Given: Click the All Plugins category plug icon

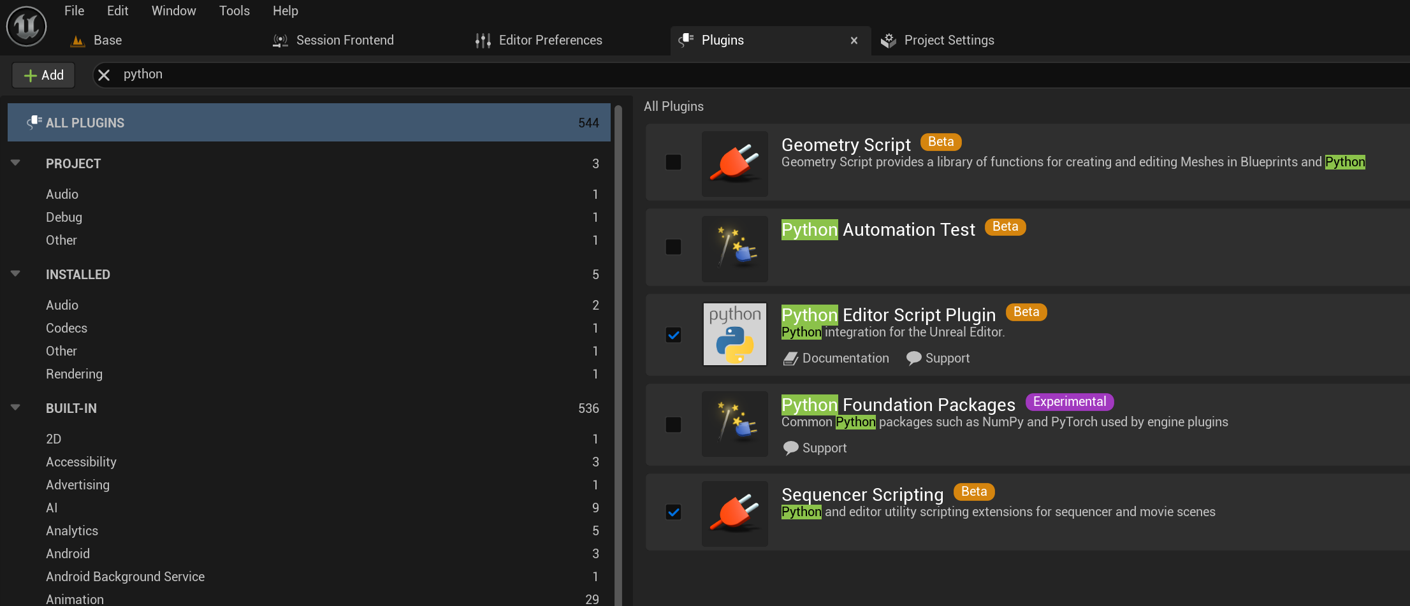Looking at the screenshot, I should [x=34, y=122].
